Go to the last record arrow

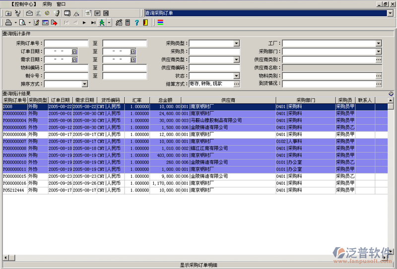93,23
